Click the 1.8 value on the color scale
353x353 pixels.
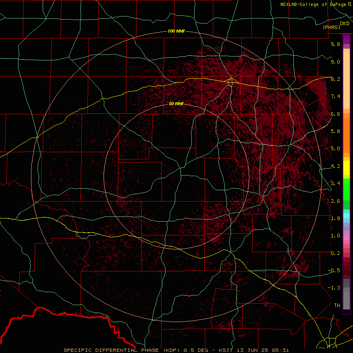pyautogui.click(x=335, y=218)
